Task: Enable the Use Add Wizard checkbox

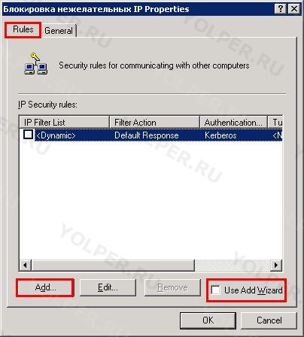Action: click(x=215, y=290)
